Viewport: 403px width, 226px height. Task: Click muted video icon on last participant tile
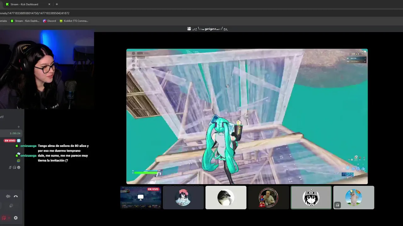coord(338,205)
